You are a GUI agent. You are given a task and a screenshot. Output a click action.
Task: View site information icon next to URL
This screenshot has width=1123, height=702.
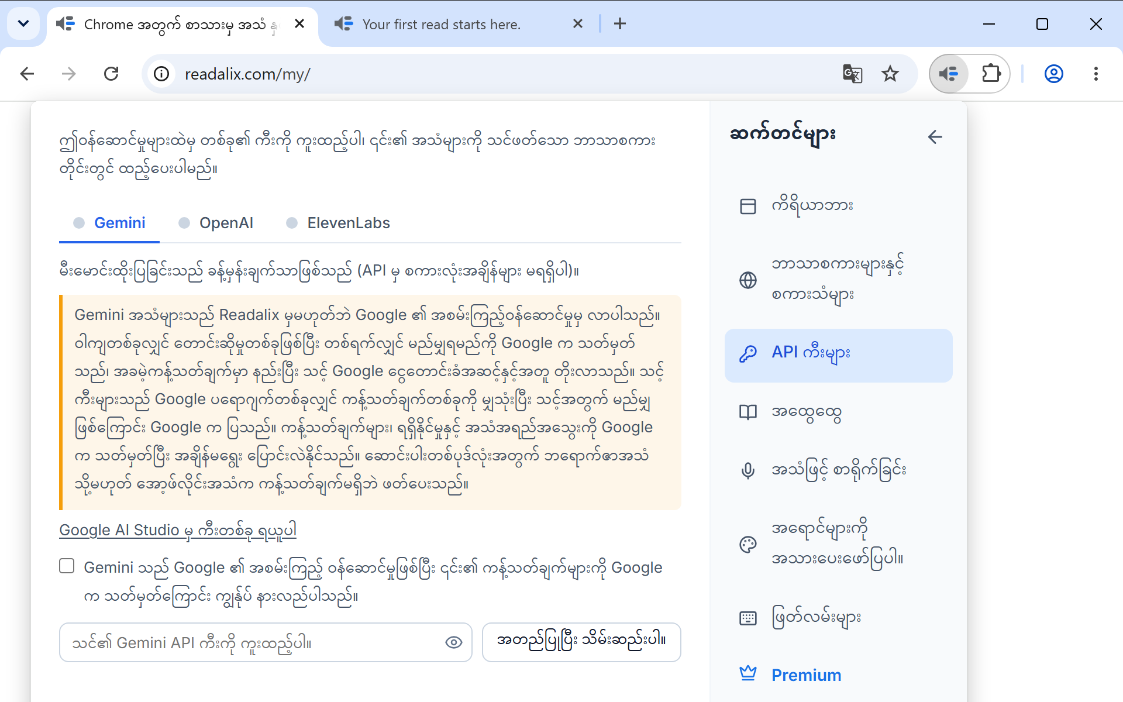point(161,74)
